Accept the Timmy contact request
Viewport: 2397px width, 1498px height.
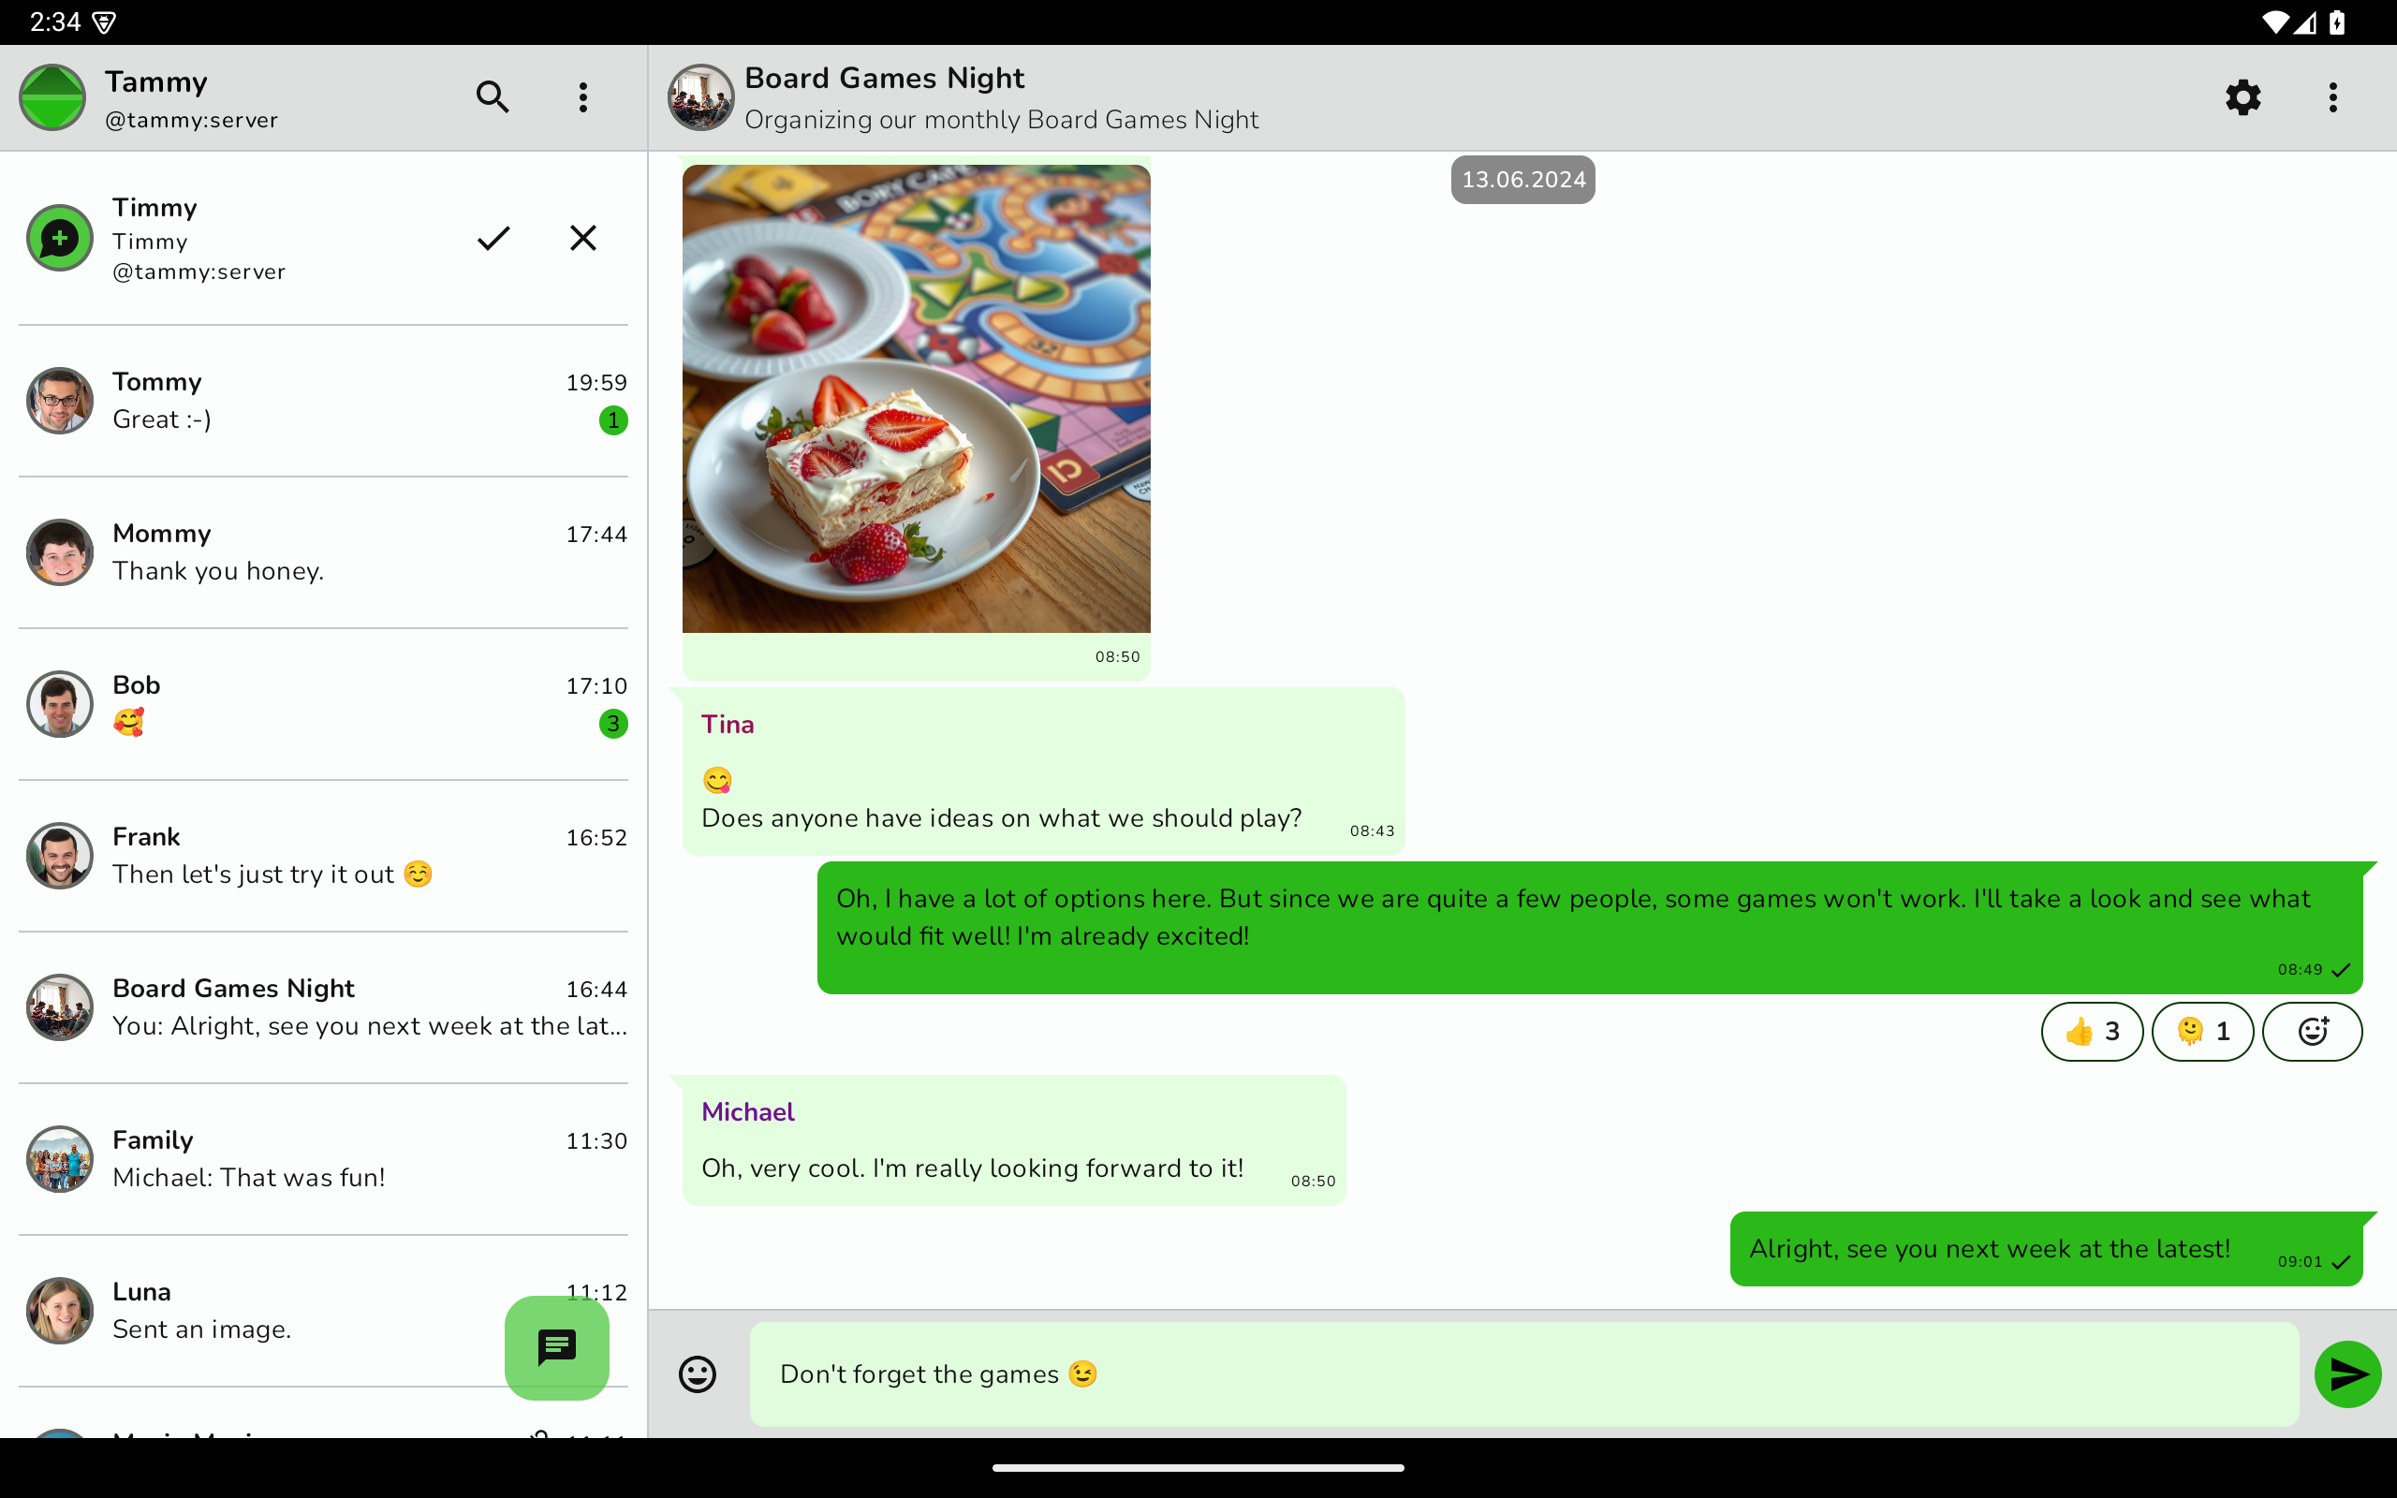point(493,237)
